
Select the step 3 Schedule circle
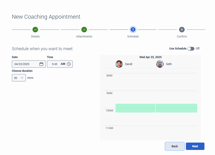point(133,30)
